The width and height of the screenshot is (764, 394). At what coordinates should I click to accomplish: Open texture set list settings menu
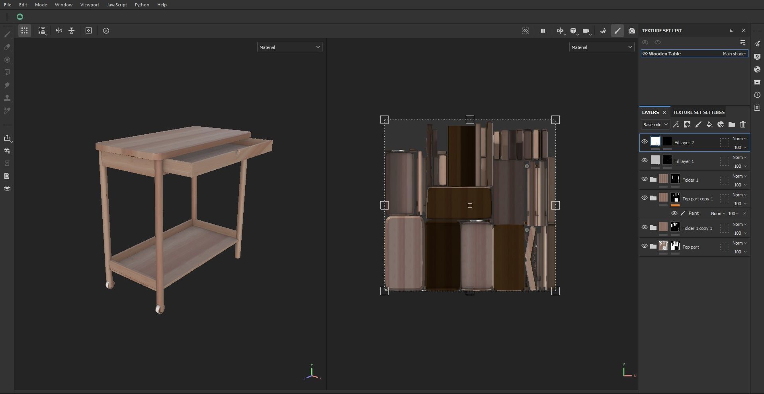coord(743,43)
